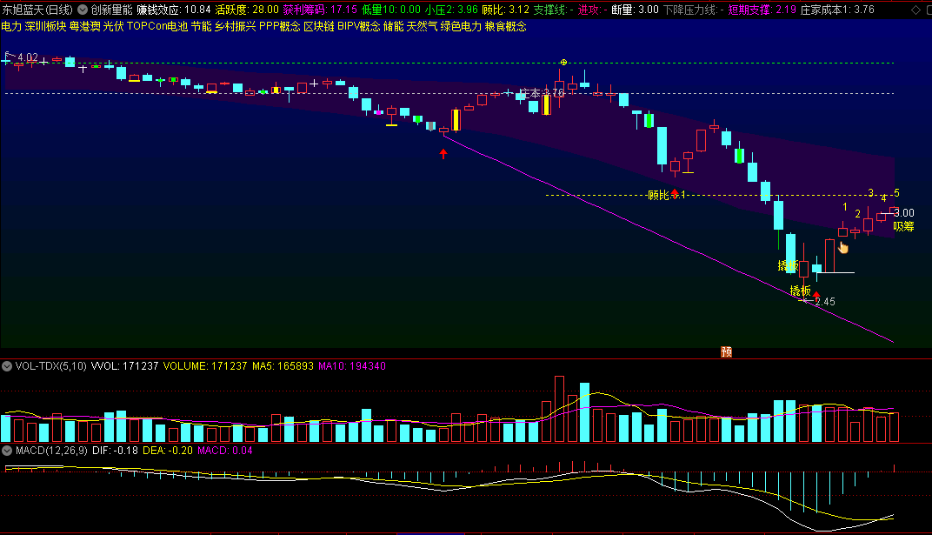Click the 吸筹 signal label

click(x=903, y=226)
